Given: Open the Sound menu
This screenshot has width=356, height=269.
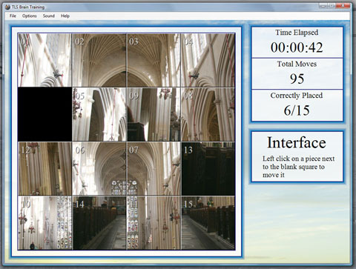Looking at the screenshot, I should coord(49,16).
